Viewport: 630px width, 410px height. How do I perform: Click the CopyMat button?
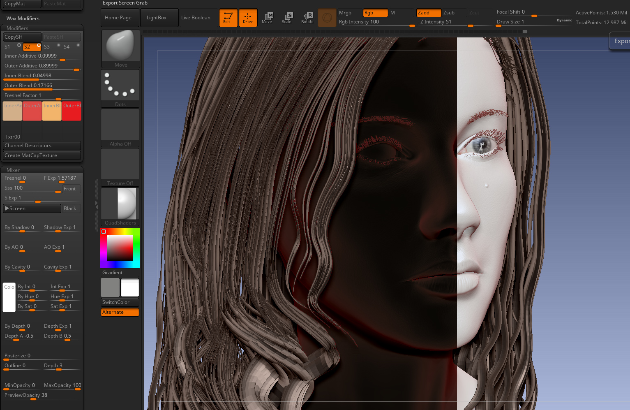click(x=22, y=4)
